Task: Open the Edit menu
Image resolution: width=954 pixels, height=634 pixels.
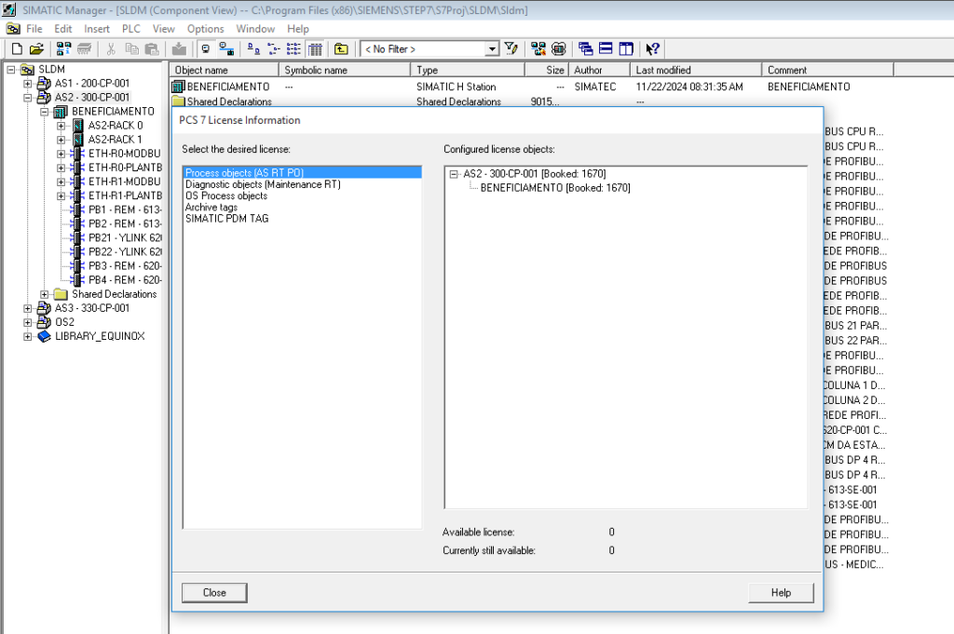Action: click(62, 29)
